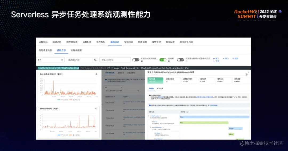
Task: Click the green 执行状态 card
Action: [155, 80]
